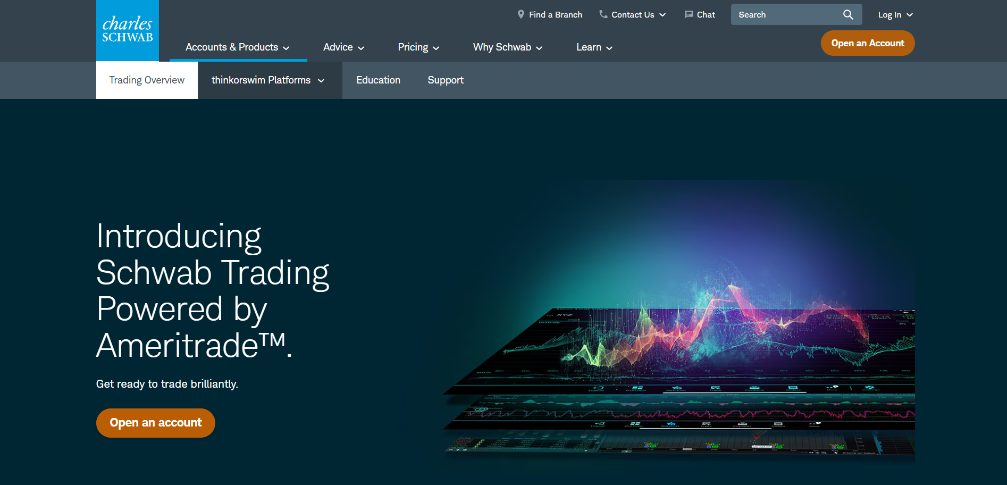The width and height of the screenshot is (1007, 485).
Task: Click the Find a Branch location pin icon
Action: point(521,14)
